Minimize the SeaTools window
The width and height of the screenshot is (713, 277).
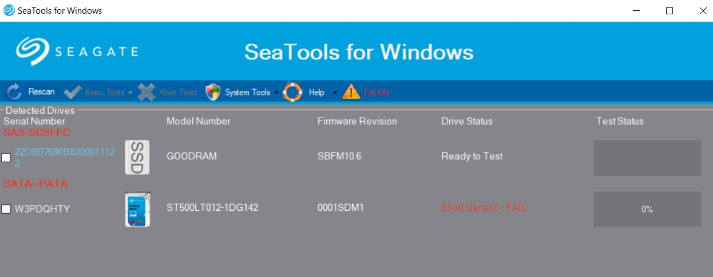[x=636, y=11]
